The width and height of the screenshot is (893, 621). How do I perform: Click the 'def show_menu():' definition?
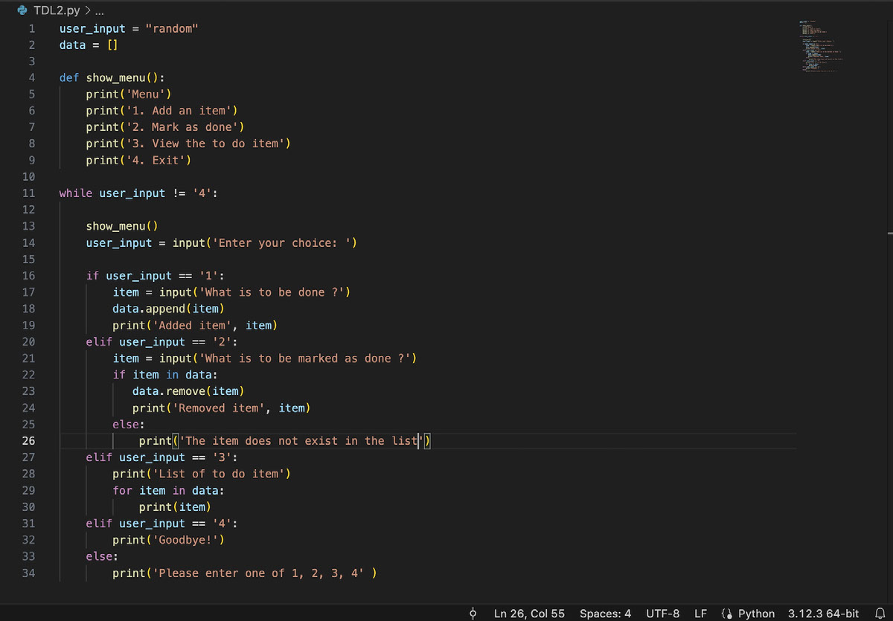pyautogui.click(x=112, y=78)
